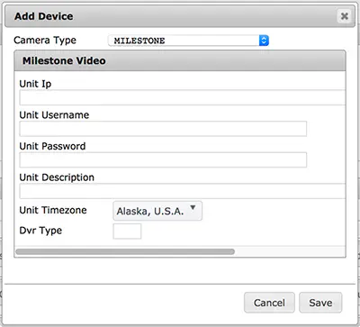Click the horizontal scrollbar under the form
Screen dimensions: 360x327
[125, 251]
